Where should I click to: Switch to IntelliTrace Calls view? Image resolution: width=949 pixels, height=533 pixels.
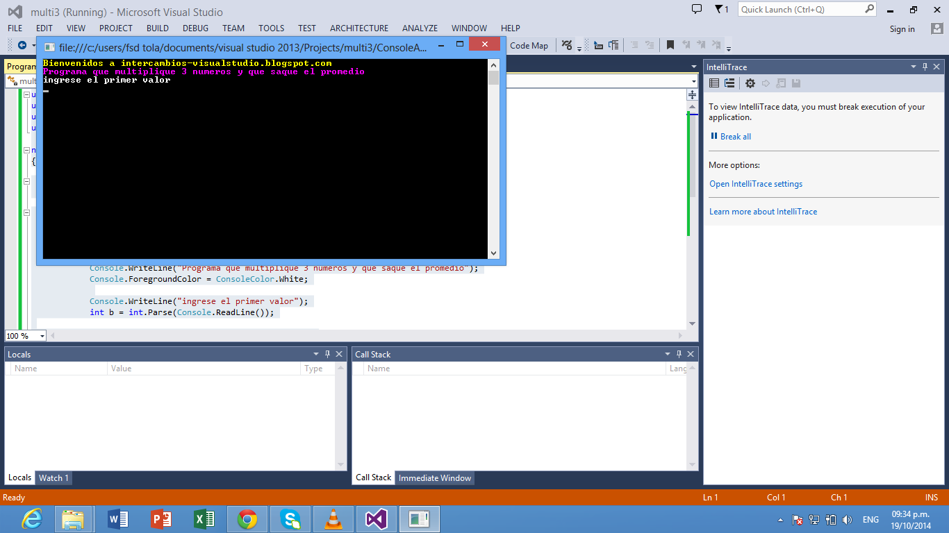pos(729,83)
